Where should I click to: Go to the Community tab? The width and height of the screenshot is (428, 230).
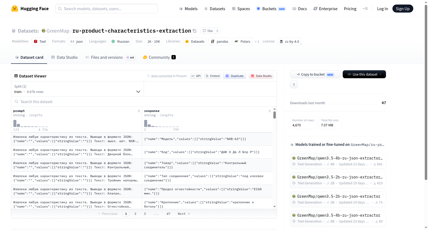[159, 57]
